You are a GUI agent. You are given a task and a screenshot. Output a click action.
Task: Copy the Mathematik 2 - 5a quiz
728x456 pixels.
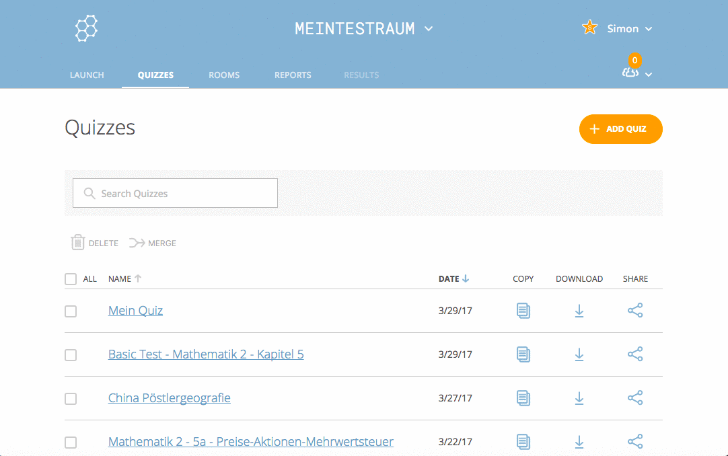(523, 441)
